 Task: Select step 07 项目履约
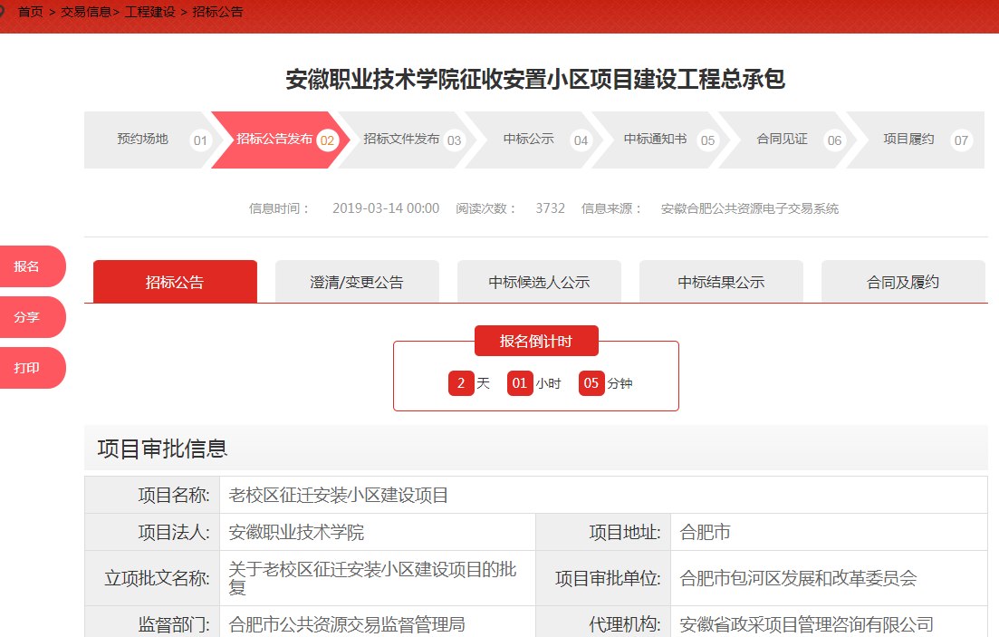[x=909, y=140]
